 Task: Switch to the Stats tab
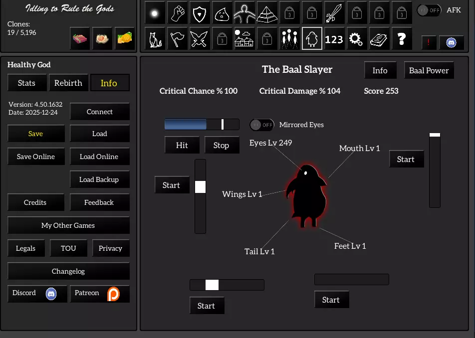coord(26,83)
